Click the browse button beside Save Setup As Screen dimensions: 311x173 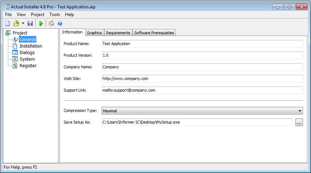(299, 122)
